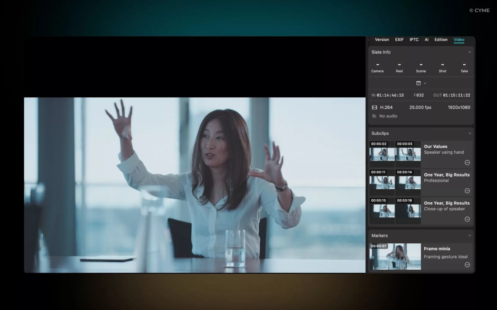Switch to the EXIF tab
This screenshot has width=497, height=310.
coord(399,39)
